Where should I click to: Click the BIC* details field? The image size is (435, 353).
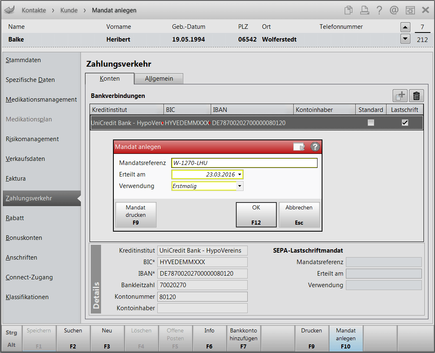coord(202,262)
